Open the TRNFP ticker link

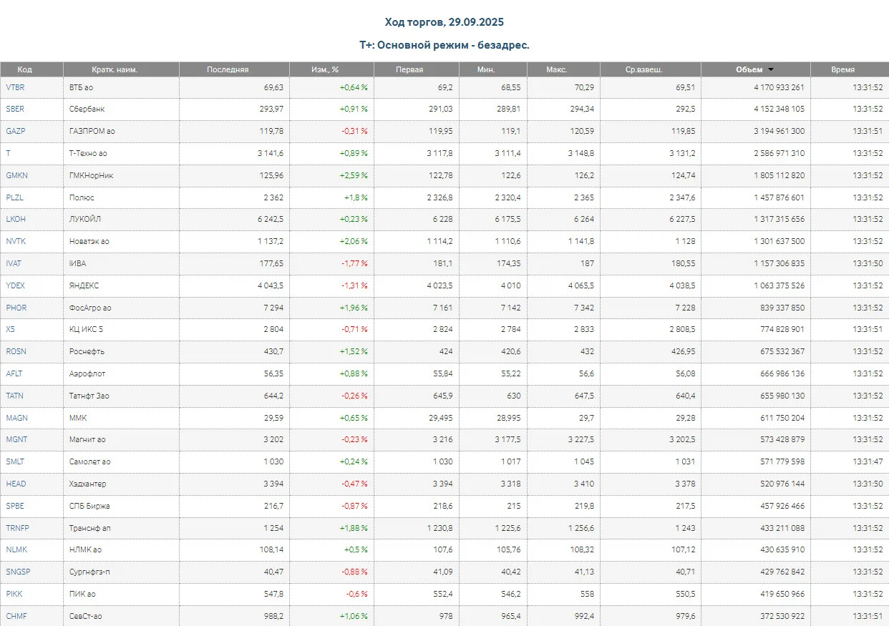coord(17,528)
